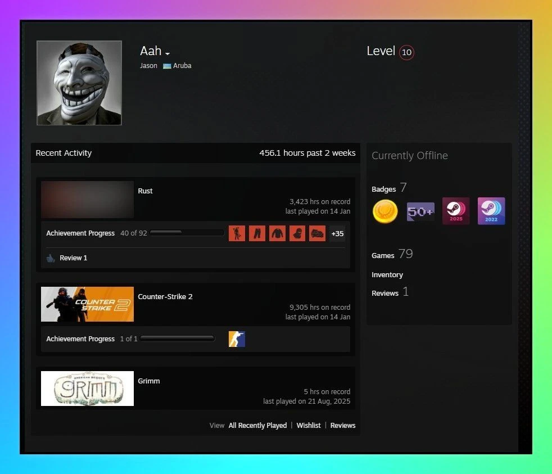Viewport: 552px width, 474px height.
Task: Click the Level 10 badge circle
Action: [x=406, y=52]
